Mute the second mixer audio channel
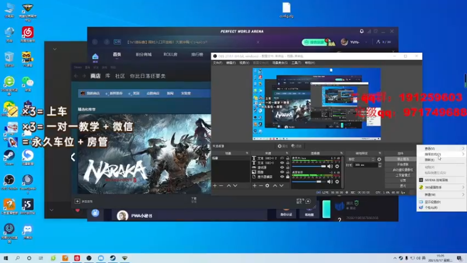The width and height of the screenshot is (467, 263). [x=330, y=181]
